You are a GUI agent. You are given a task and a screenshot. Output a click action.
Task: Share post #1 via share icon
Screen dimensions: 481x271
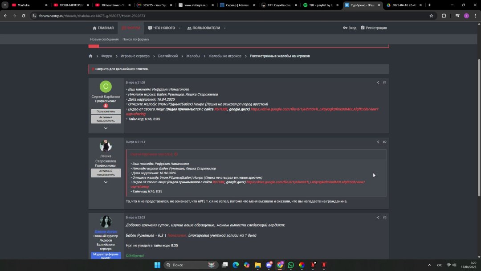click(x=378, y=82)
